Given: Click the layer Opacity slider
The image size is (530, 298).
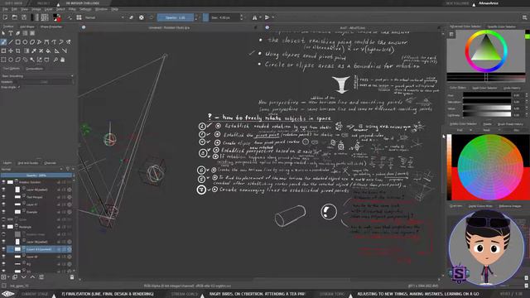Looking at the screenshot, I should (36, 175).
